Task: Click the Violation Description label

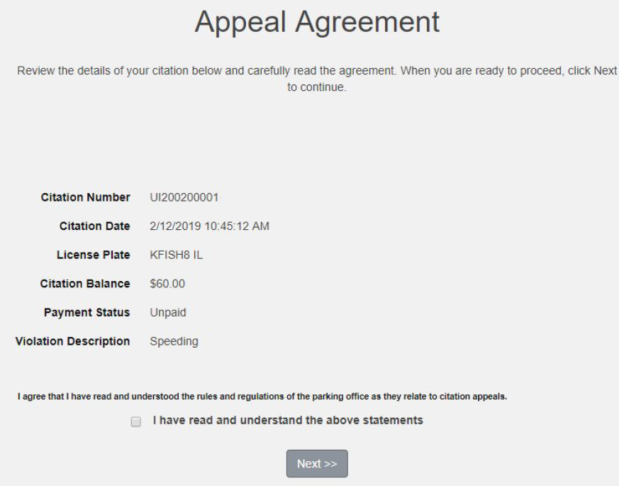Action: tap(73, 341)
